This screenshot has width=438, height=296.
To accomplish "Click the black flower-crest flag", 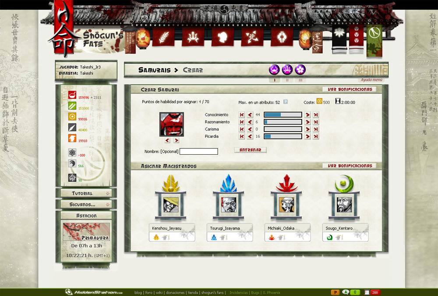I will [339, 38].
